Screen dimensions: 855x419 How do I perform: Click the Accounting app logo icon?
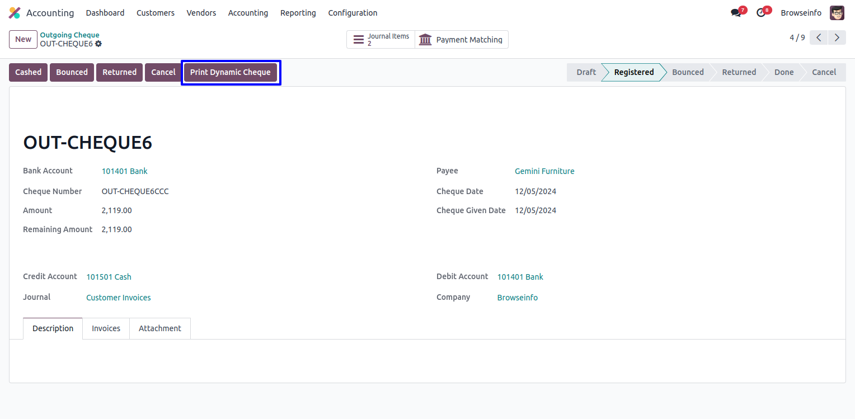click(x=15, y=13)
